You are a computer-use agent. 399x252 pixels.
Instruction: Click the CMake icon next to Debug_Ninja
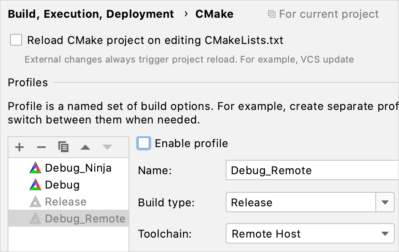coord(36,168)
